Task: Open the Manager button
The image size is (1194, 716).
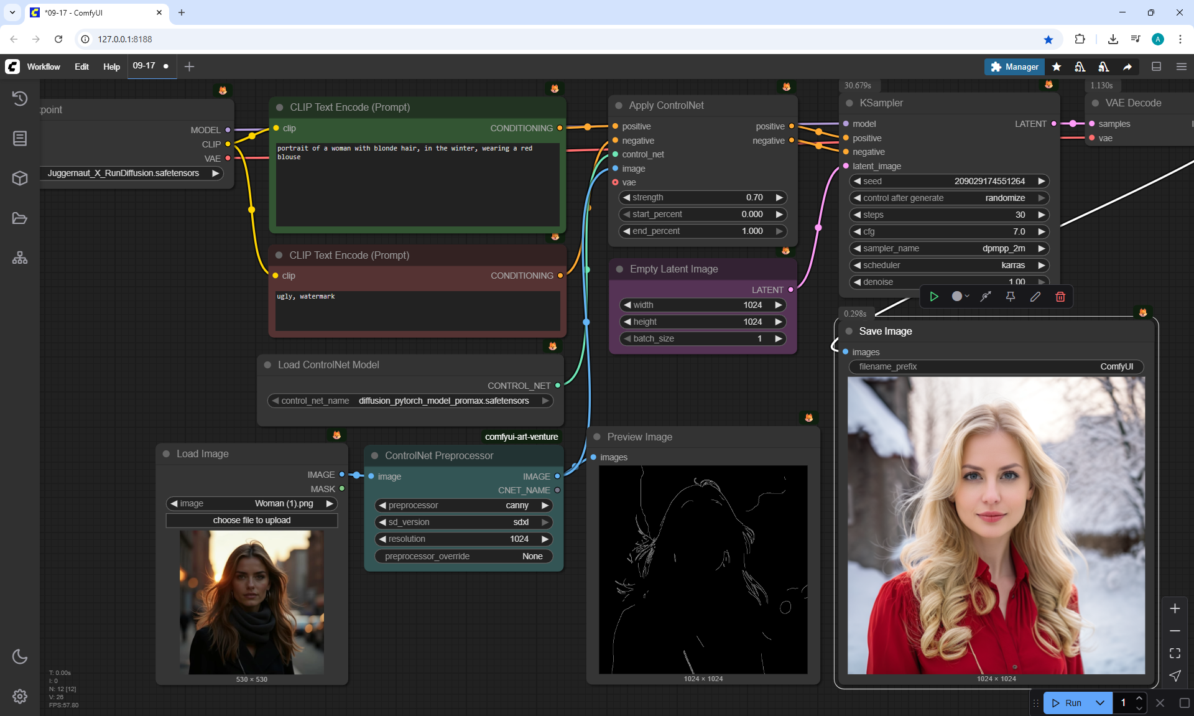Action: click(1014, 67)
